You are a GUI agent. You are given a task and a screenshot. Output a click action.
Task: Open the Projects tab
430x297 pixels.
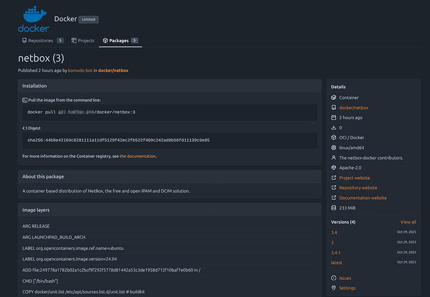tap(83, 40)
